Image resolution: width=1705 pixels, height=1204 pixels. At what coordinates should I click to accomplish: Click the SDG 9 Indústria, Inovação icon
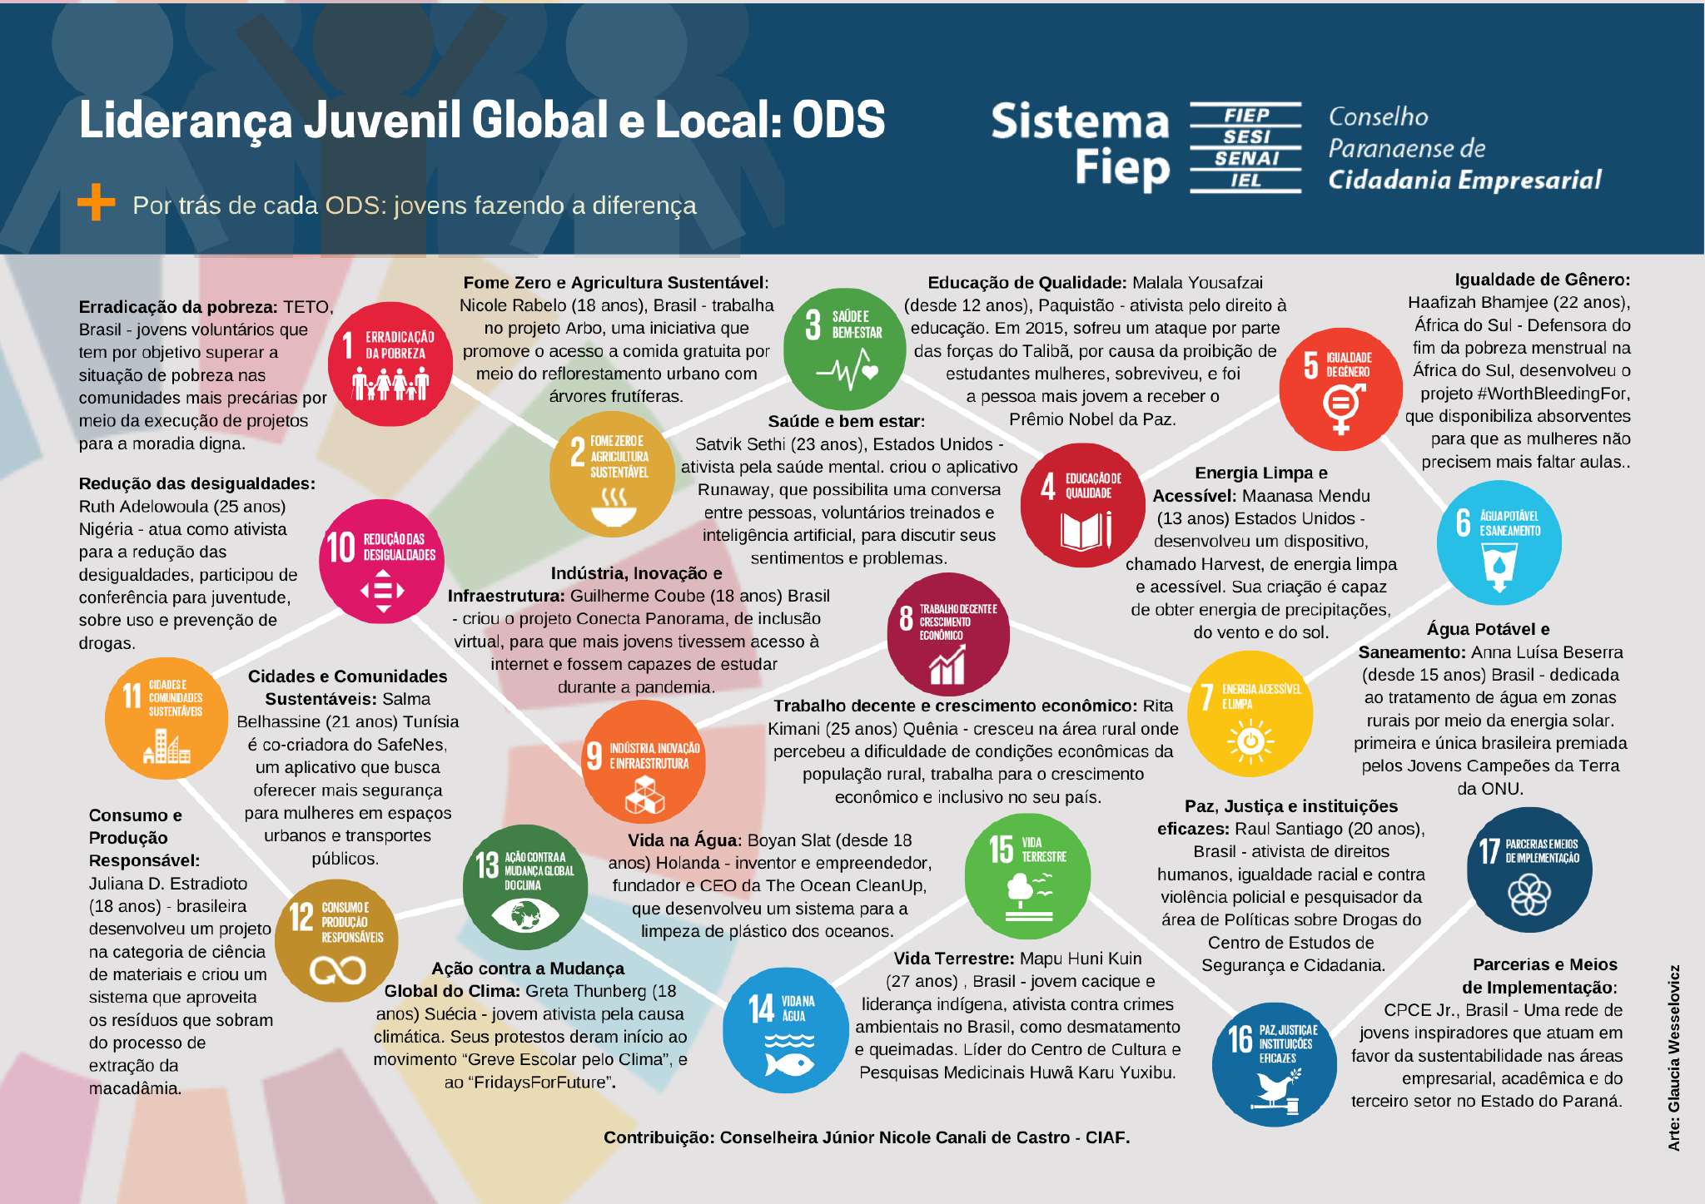644,762
